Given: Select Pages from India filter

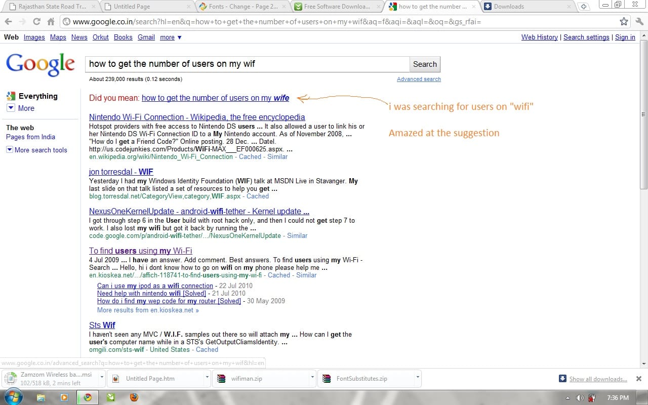Looking at the screenshot, I should point(30,137).
